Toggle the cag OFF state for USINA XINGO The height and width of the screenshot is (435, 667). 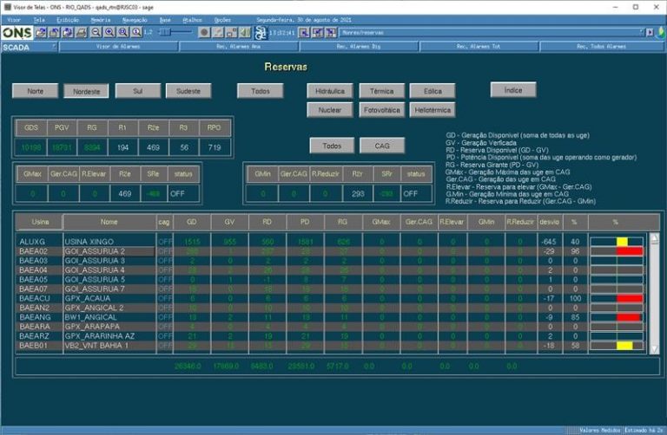point(164,241)
